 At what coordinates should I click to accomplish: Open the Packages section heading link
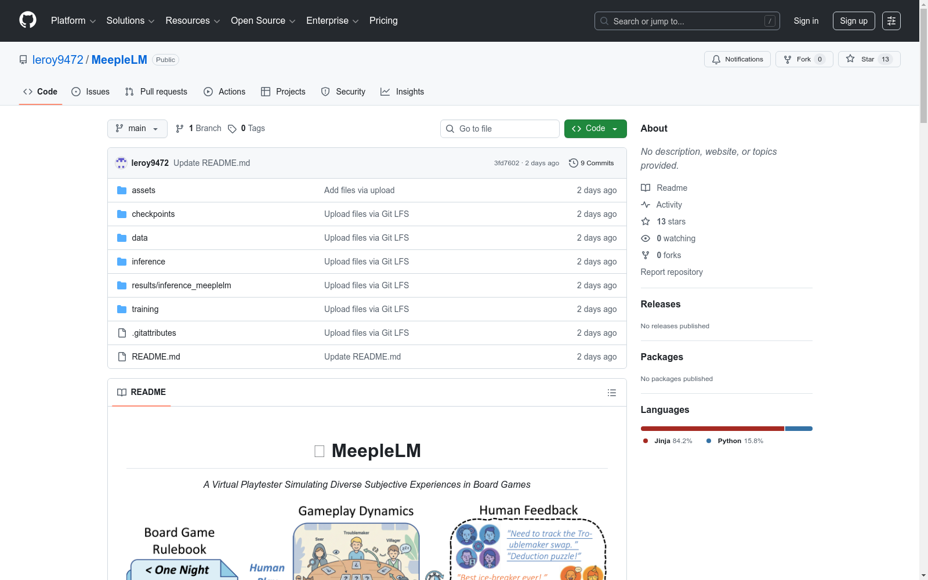point(662,357)
